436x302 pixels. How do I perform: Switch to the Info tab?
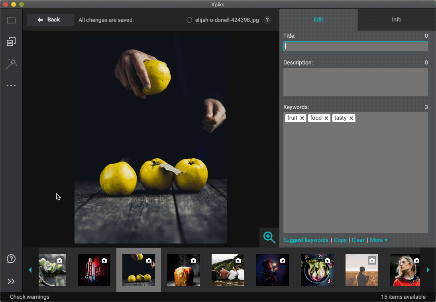click(397, 19)
